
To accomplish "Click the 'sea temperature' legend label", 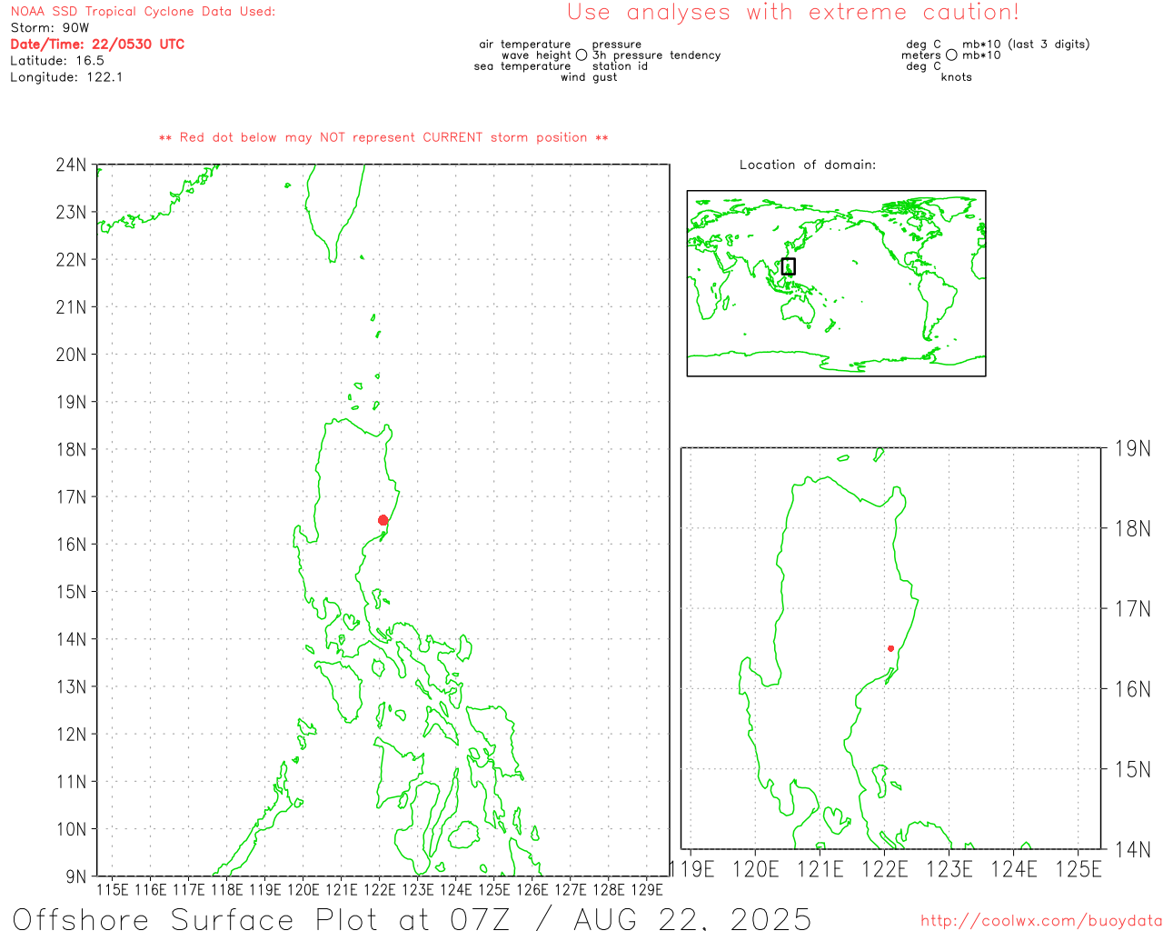I will [x=522, y=66].
